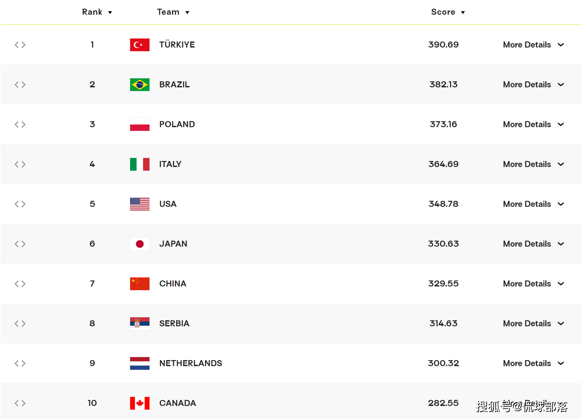Image resolution: width=582 pixels, height=419 pixels.
Task: Click the Türkiye flag icon
Action: [x=139, y=45]
